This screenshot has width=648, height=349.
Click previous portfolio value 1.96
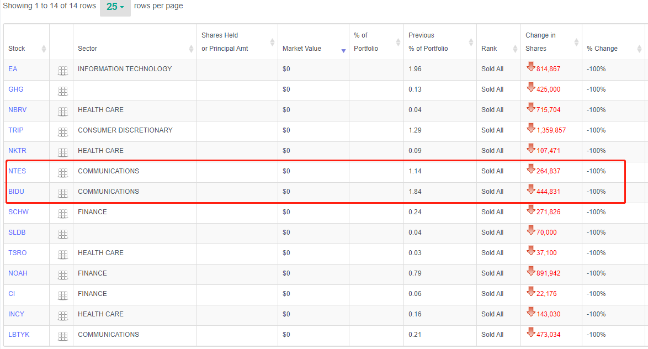(x=415, y=69)
